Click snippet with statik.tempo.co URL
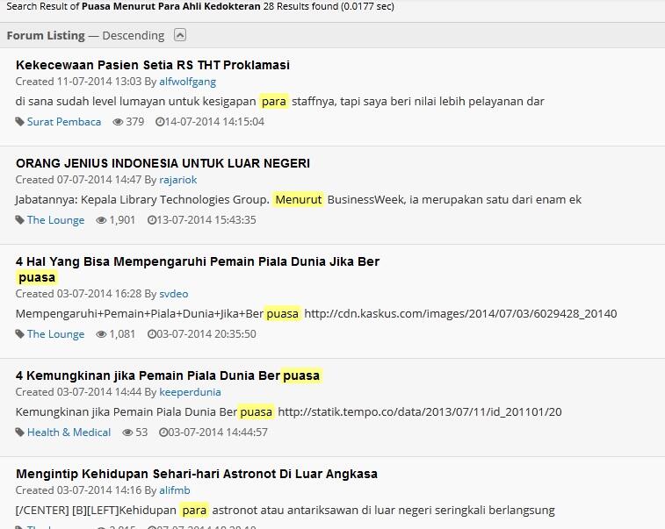Screen dimensions: 665x529 click(288, 412)
